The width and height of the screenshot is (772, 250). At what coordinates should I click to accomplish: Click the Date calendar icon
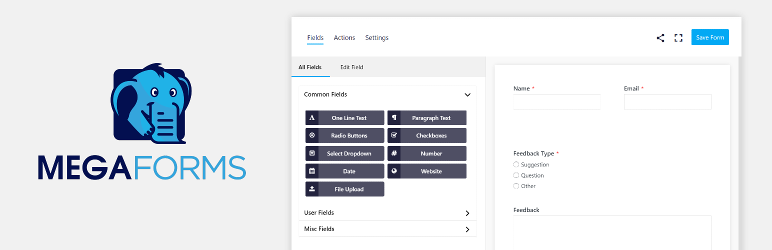point(312,171)
